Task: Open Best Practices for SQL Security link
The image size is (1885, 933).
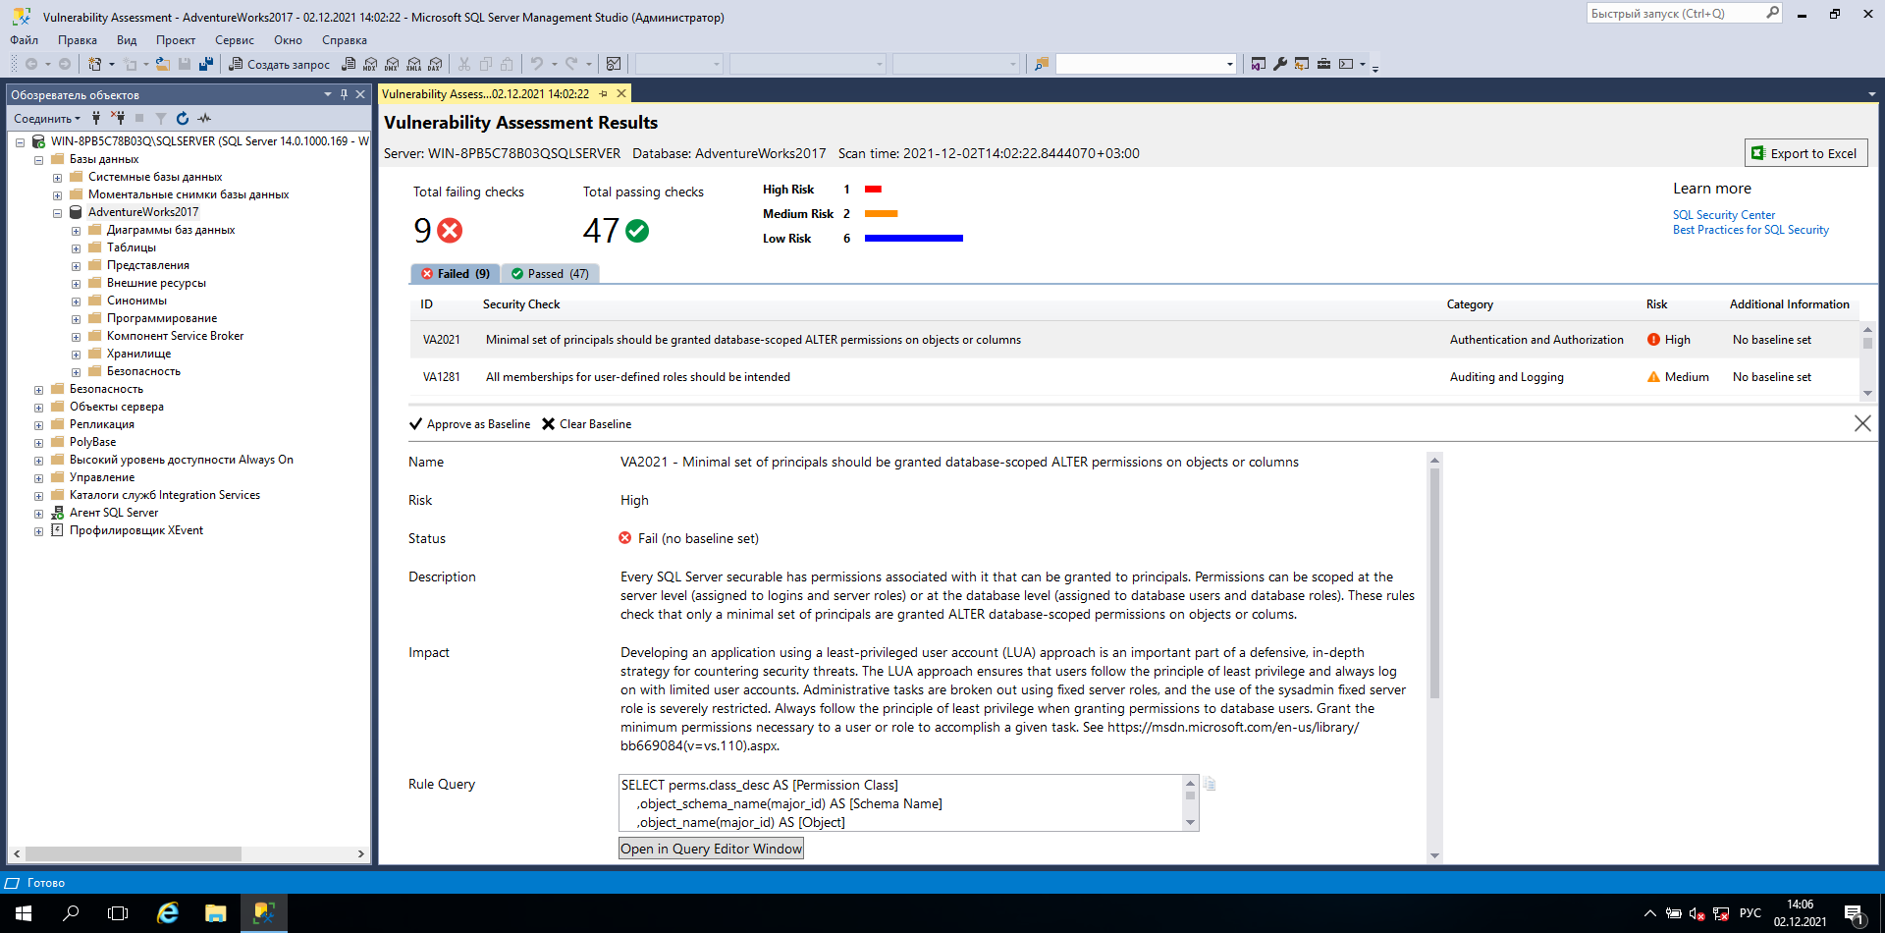Action: click(x=1750, y=230)
